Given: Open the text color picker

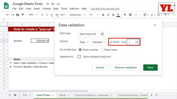Looking at the screenshot, I should coord(118,15).
